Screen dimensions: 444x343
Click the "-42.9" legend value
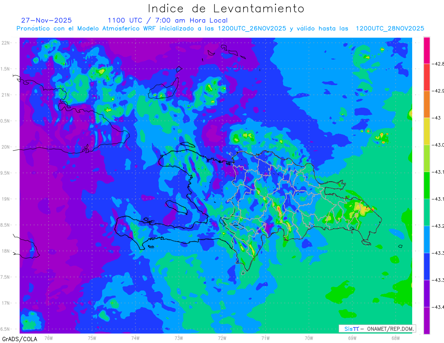coord(439,91)
